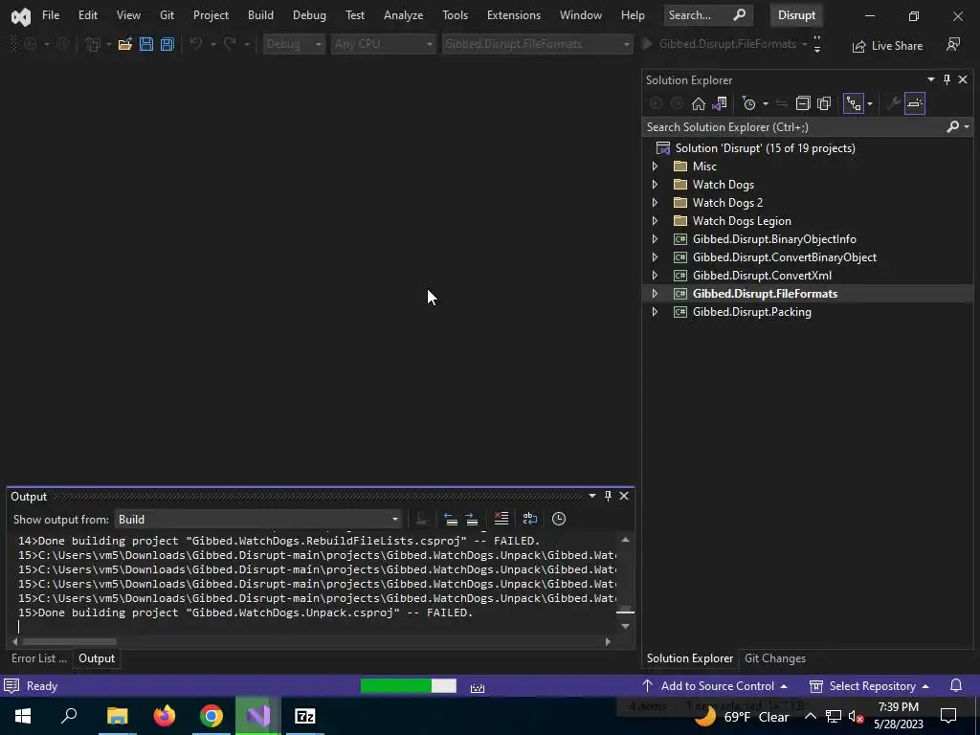The image size is (980, 735).
Task: Toggle the nested file view icon
Action: (x=854, y=103)
